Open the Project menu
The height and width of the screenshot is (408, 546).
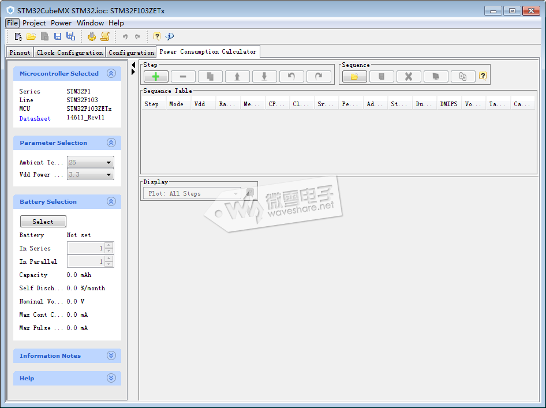pyautogui.click(x=34, y=23)
